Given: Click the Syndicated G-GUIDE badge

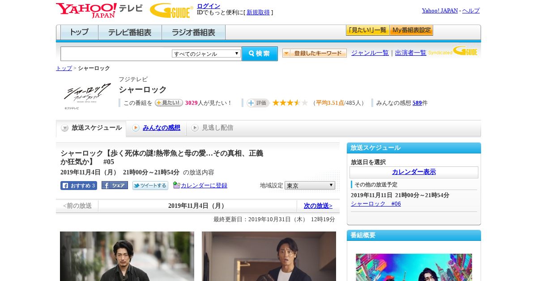Looking at the screenshot, I should 453,51.
